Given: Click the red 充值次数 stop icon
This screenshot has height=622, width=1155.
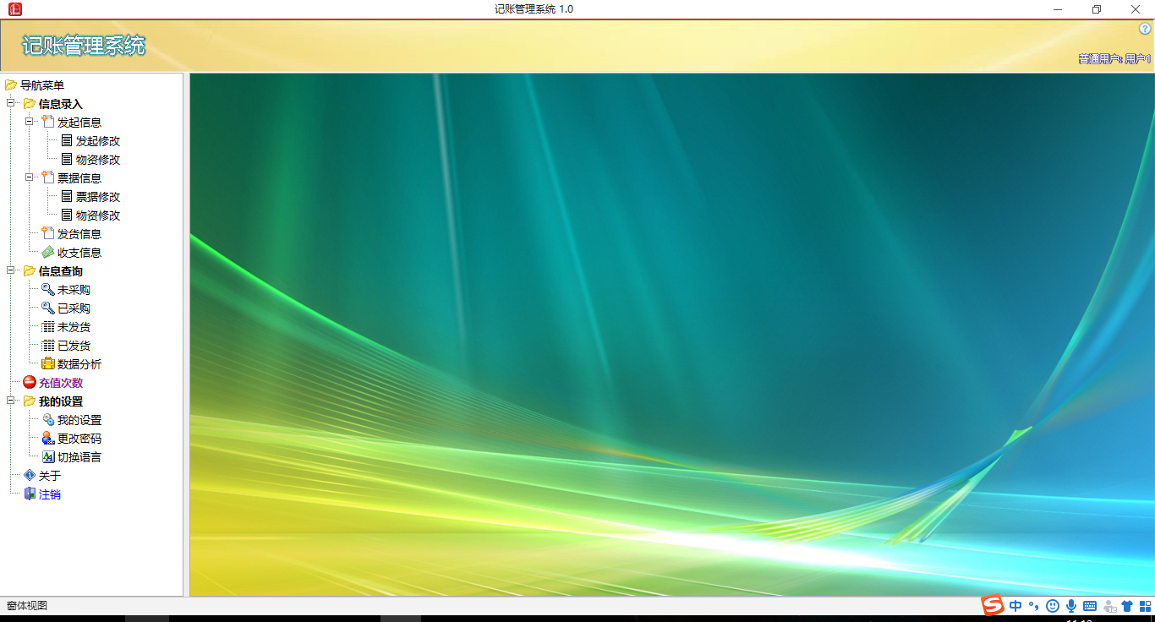Looking at the screenshot, I should pos(30,383).
